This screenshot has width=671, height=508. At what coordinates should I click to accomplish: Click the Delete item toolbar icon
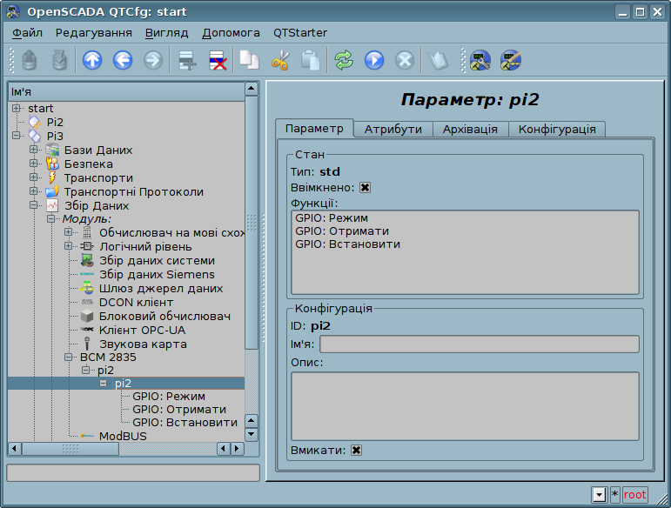tap(217, 60)
